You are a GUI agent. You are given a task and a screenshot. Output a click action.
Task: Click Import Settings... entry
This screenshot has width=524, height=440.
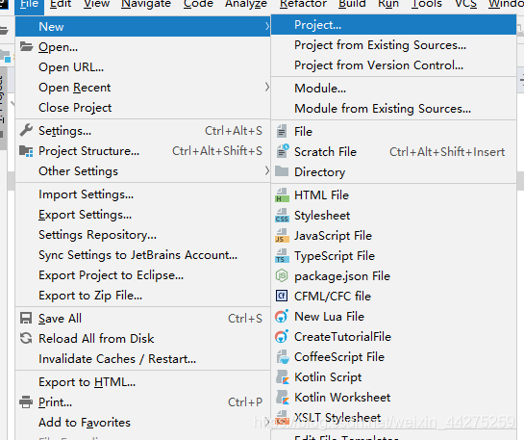pos(142,194)
